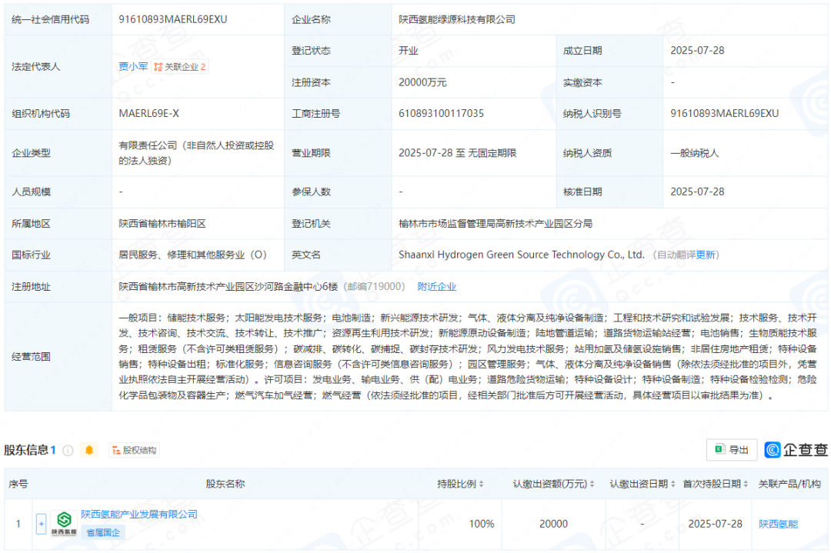Click 更新 link beside auto-translated English name
This screenshot has width=831, height=553.
tap(706, 255)
